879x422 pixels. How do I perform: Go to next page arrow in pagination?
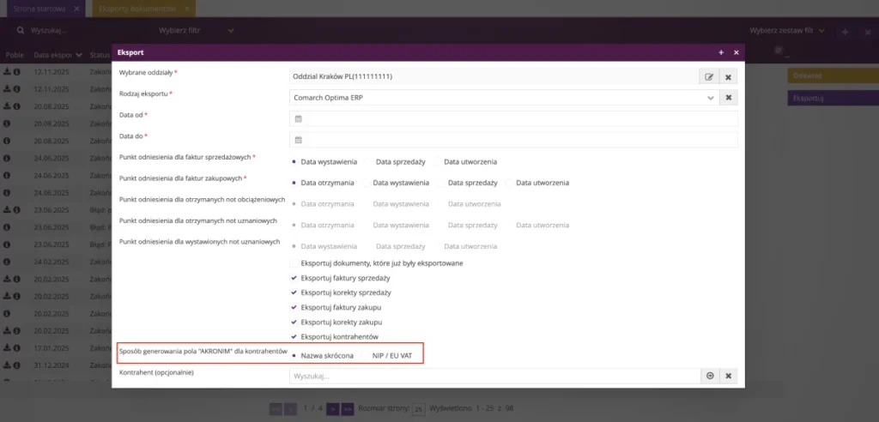[332, 409]
